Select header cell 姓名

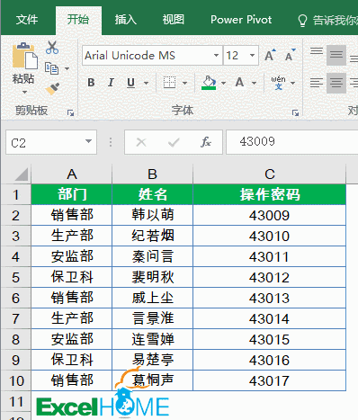click(x=152, y=194)
